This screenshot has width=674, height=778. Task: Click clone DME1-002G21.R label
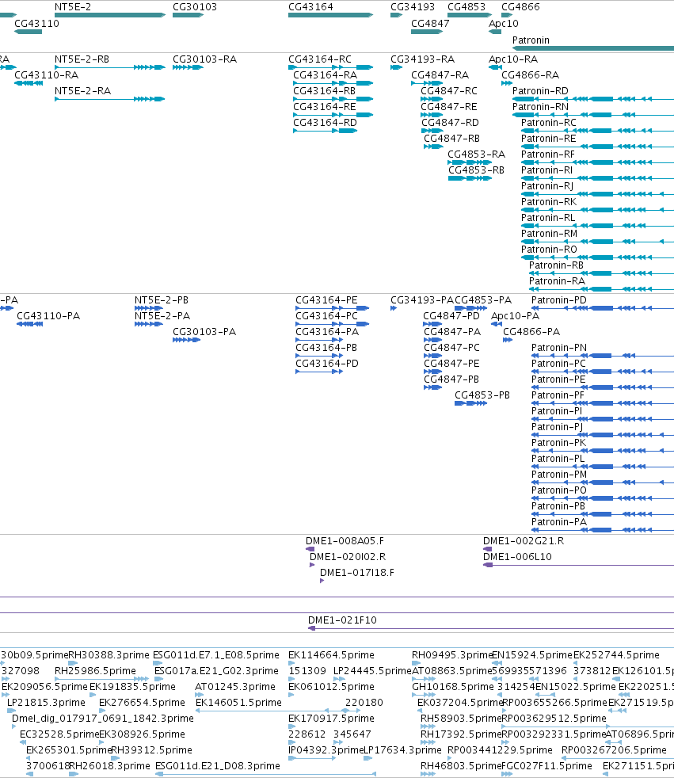click(x=524, y=541)
